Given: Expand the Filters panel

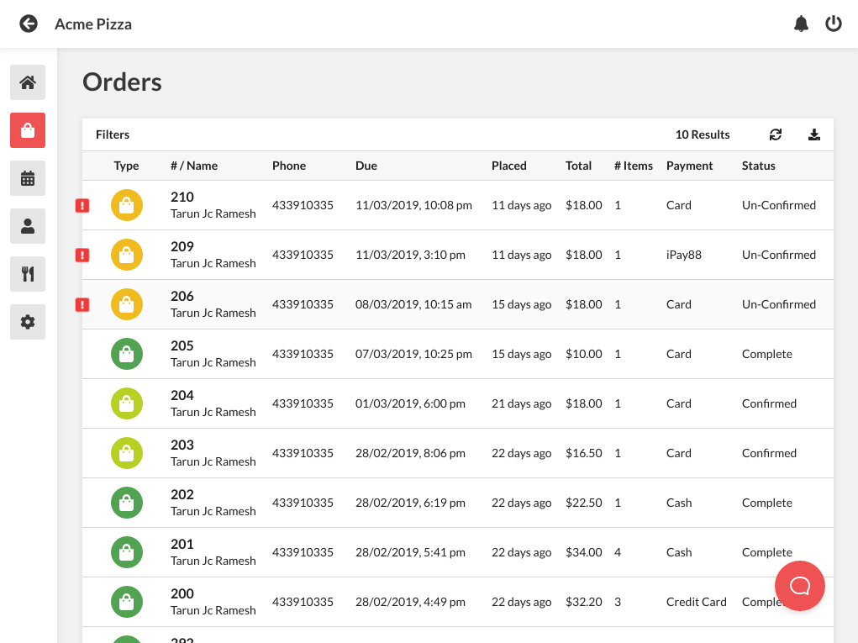Looking at the screenshot, I should [x=113, y=134].
